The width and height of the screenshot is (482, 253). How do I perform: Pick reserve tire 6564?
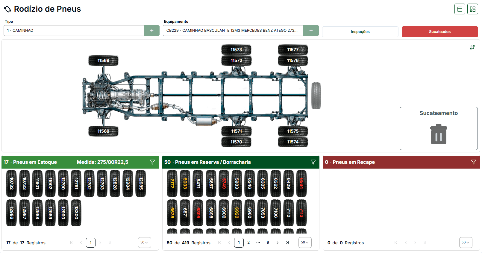click(301, 184)
